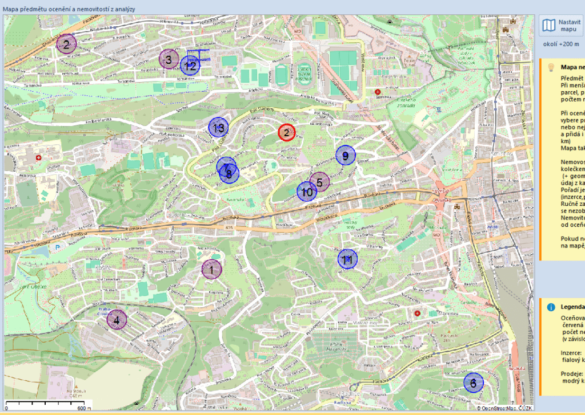Click the map icon in Nastavit mapu

[549, 25]
